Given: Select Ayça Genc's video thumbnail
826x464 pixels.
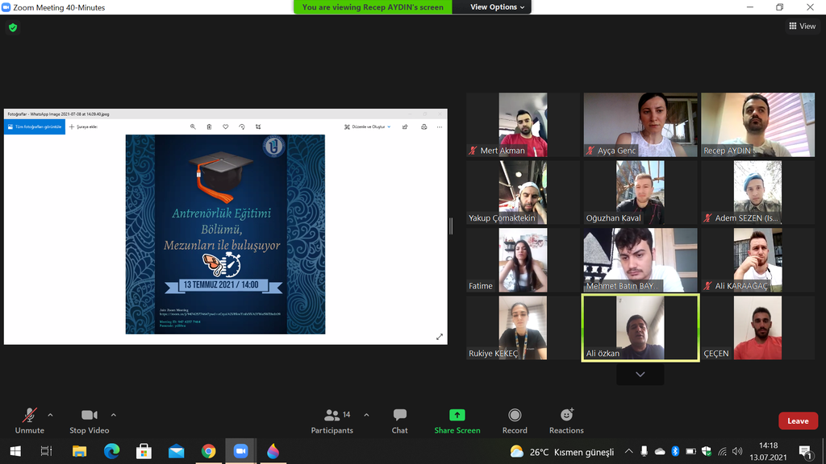Looking at the screenshot, I should click(640, 124).
